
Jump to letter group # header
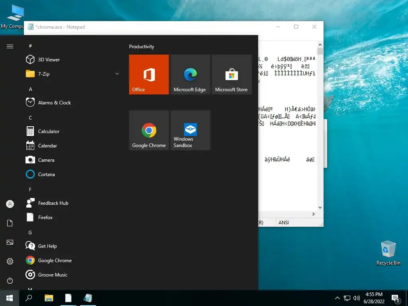coord(30,46)
